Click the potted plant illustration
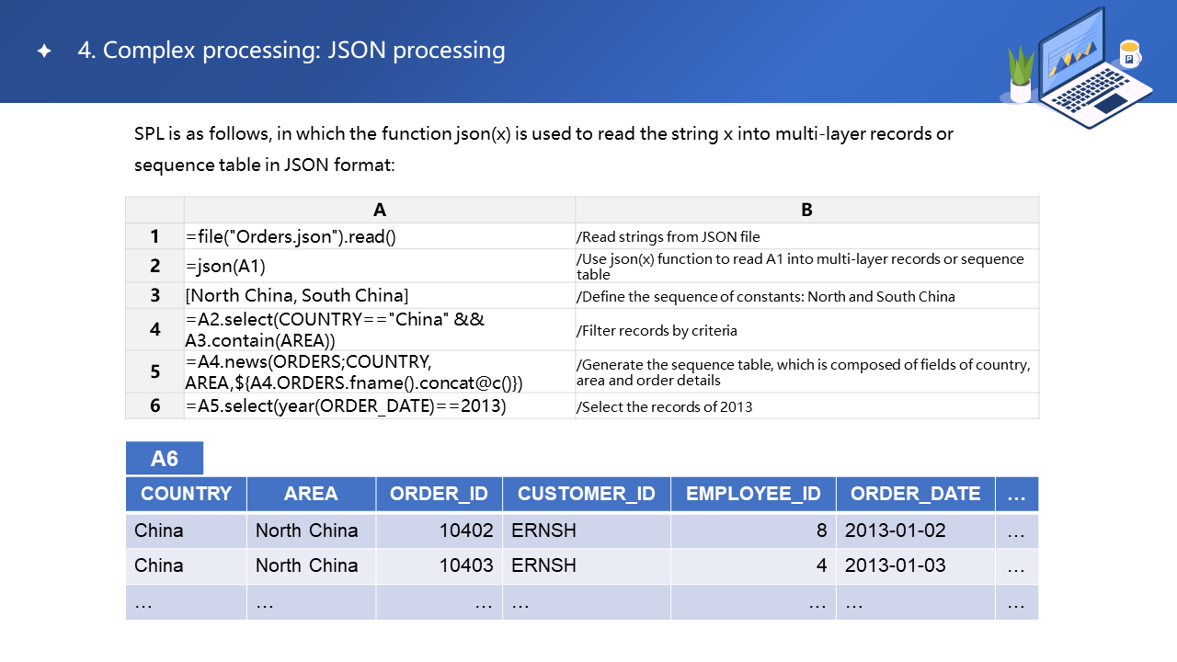The width and height of the screenshot is (1177, 662). (x=1021, y=75)
